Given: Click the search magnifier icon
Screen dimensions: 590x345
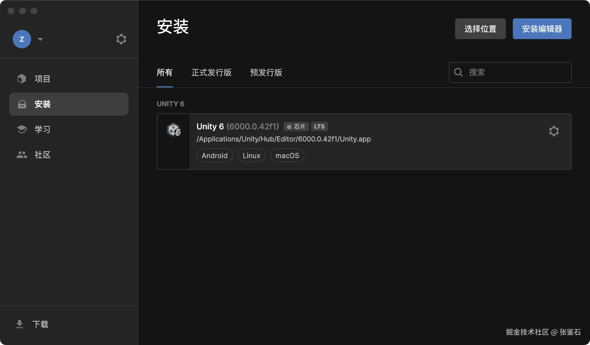Looking at the screenshot, I should tap(458, 72).
